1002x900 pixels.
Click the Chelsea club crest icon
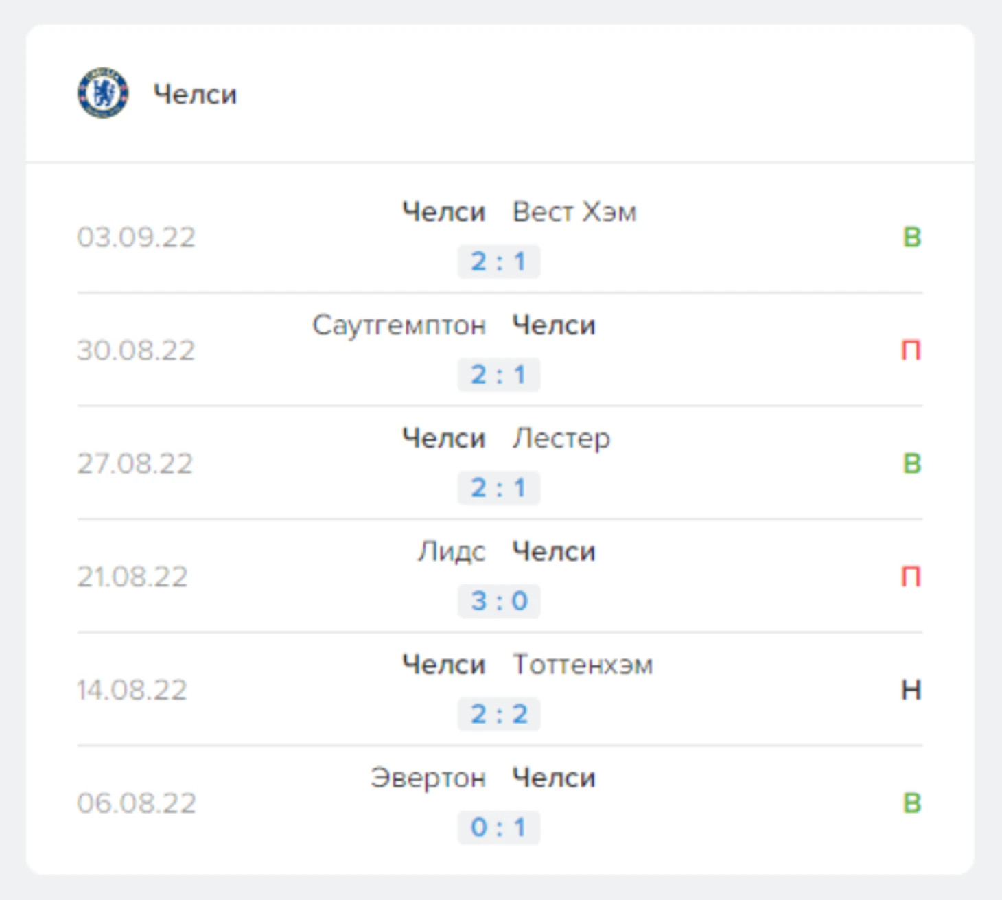click(x=103, y=93)
